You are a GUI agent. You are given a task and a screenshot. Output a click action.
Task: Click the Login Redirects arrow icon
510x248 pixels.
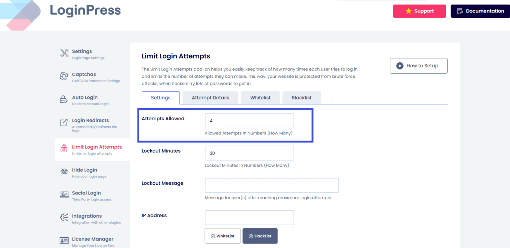(64, 123)
